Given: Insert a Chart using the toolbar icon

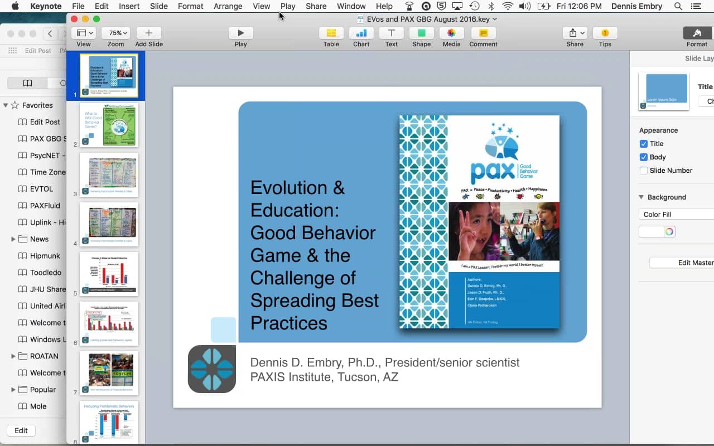Looking at the screenshot, I should click(361, 33).
